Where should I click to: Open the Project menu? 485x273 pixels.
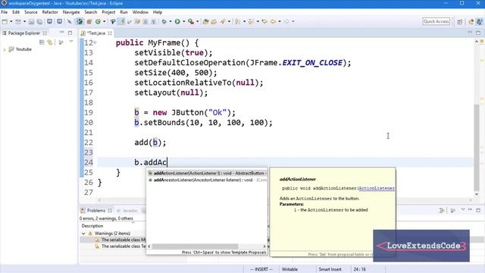point(108,12)
